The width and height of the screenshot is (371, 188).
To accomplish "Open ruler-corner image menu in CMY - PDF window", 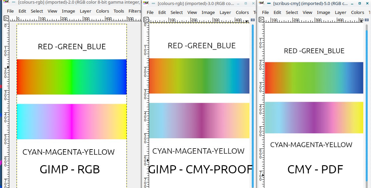I will pyautogui.click(x=261, y=20).
